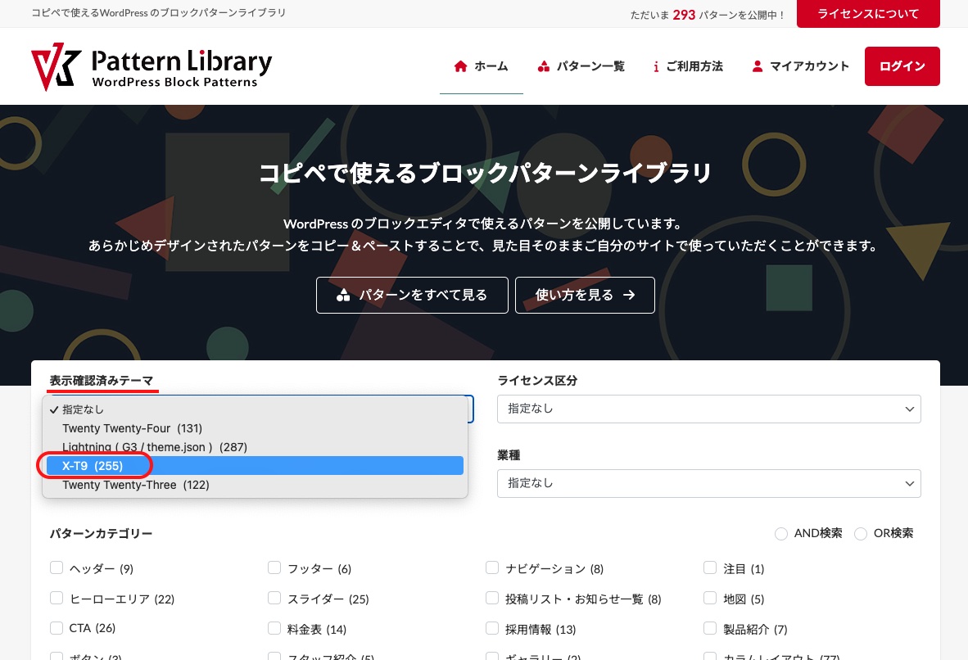Viewport: 968px width, 660px height.
Task: Choose Twenty Twenty-Four from the open dropdown list
Action: (x=132, y=428)
